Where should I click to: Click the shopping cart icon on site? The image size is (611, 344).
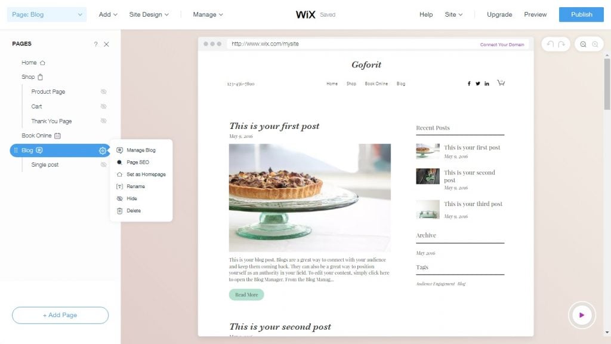(x=501, y=82)
